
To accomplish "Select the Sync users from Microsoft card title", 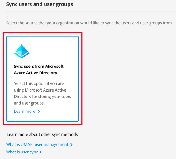I will (x=39, y=67).
